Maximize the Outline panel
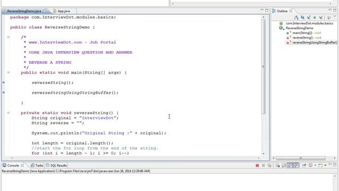Image resolution: width=339 pixels, height=191 pixels. [335, 11]
